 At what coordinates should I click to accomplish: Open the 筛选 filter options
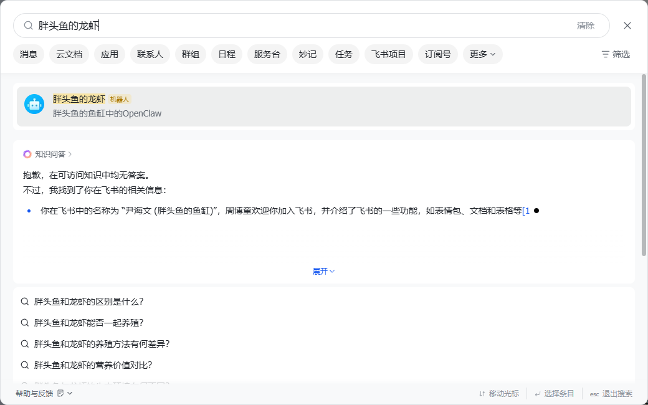pyautogui.click(x=616, y=54)
